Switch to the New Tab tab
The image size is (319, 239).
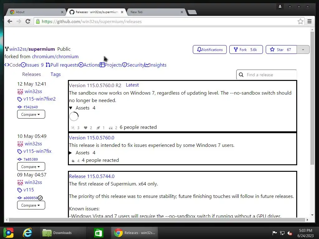(156, 12)
